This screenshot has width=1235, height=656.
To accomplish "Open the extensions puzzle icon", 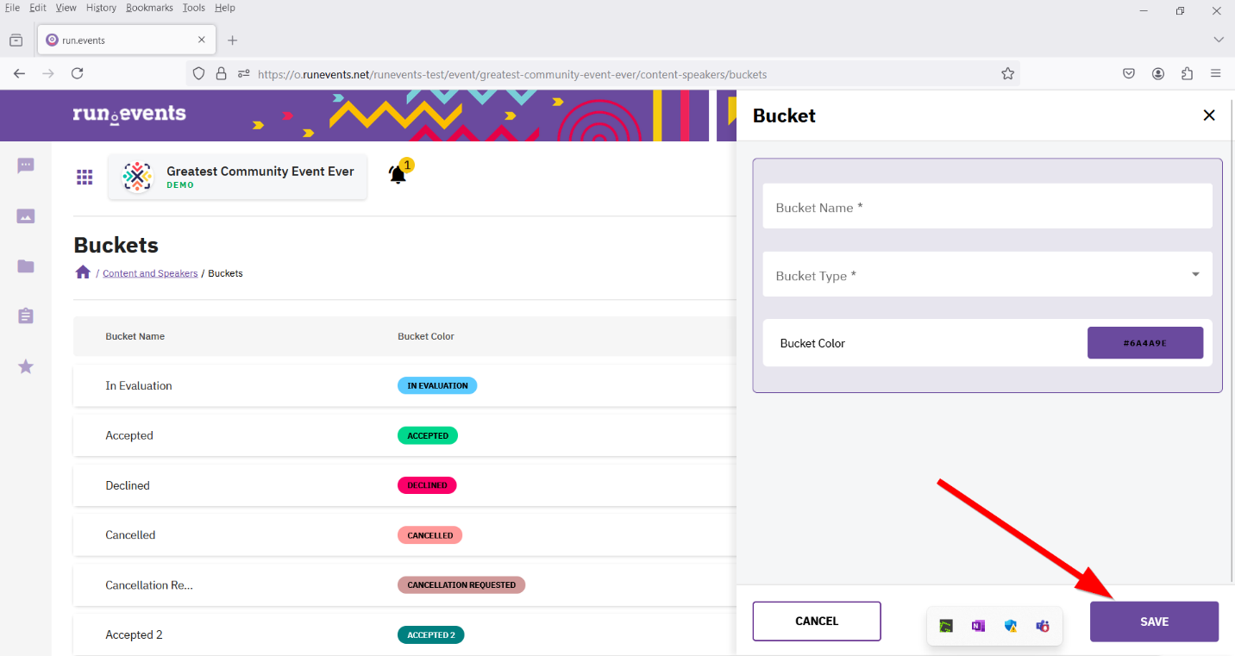I will click(1188, 74).
